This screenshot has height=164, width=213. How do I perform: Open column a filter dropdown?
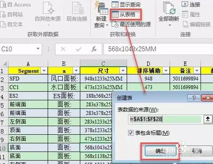[76, 71]
